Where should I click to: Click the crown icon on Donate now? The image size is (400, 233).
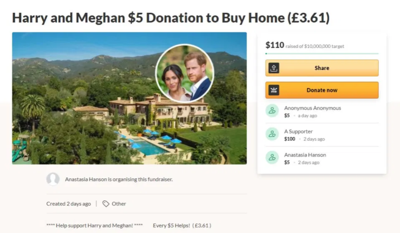[x=274, y=90]
